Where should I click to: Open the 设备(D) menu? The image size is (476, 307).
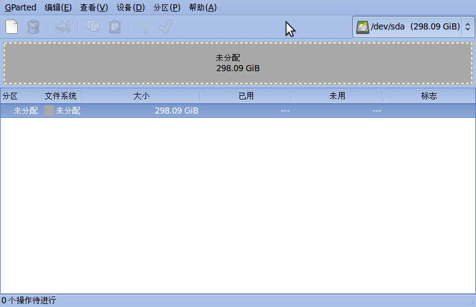point(131,7)
